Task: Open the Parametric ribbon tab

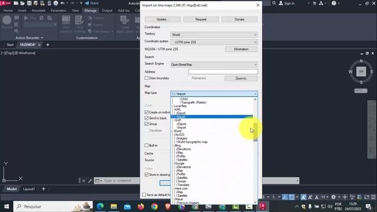Action: (x=58, y=11)
